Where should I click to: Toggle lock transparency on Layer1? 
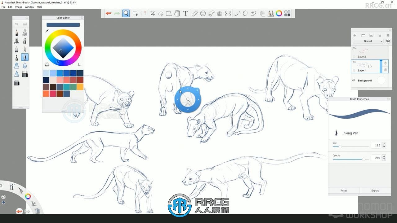386,70
